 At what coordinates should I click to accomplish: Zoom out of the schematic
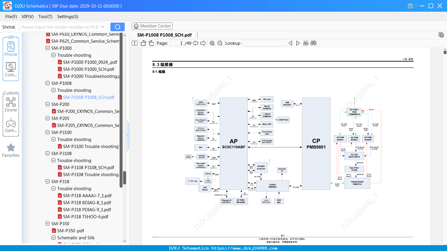220,43
